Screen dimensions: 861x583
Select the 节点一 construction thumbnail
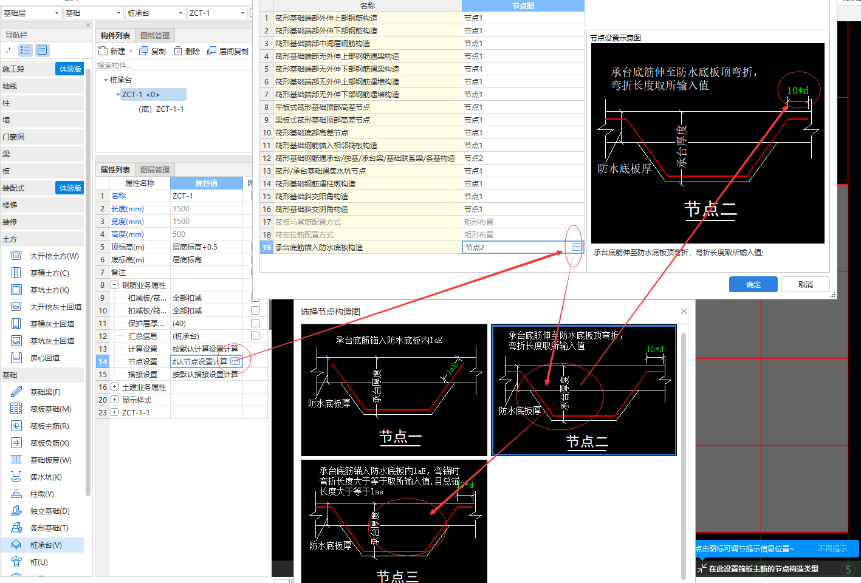click(x=394, y=390)
